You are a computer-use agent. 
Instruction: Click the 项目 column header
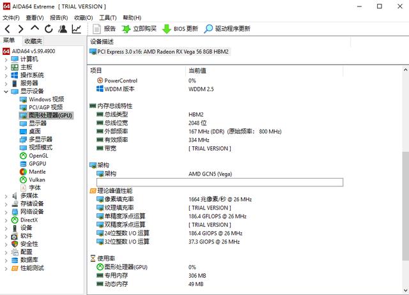(x=137, y=71)
